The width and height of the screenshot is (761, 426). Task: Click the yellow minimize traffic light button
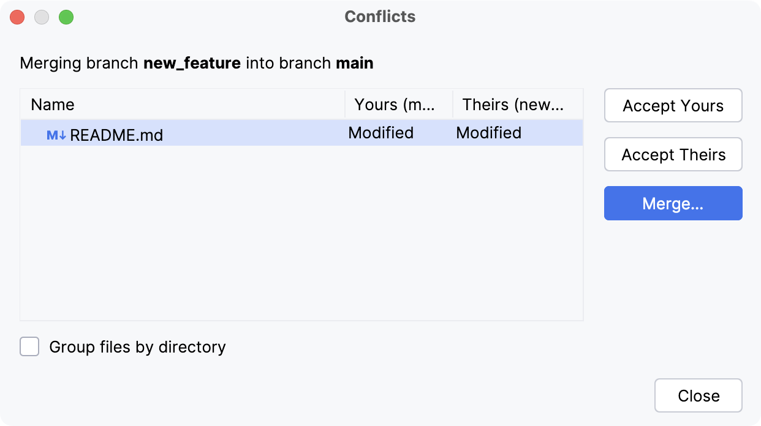[42, 17]
